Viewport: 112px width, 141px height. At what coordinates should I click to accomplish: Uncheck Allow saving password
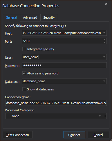pyautogui.click(x=24, y=73)
